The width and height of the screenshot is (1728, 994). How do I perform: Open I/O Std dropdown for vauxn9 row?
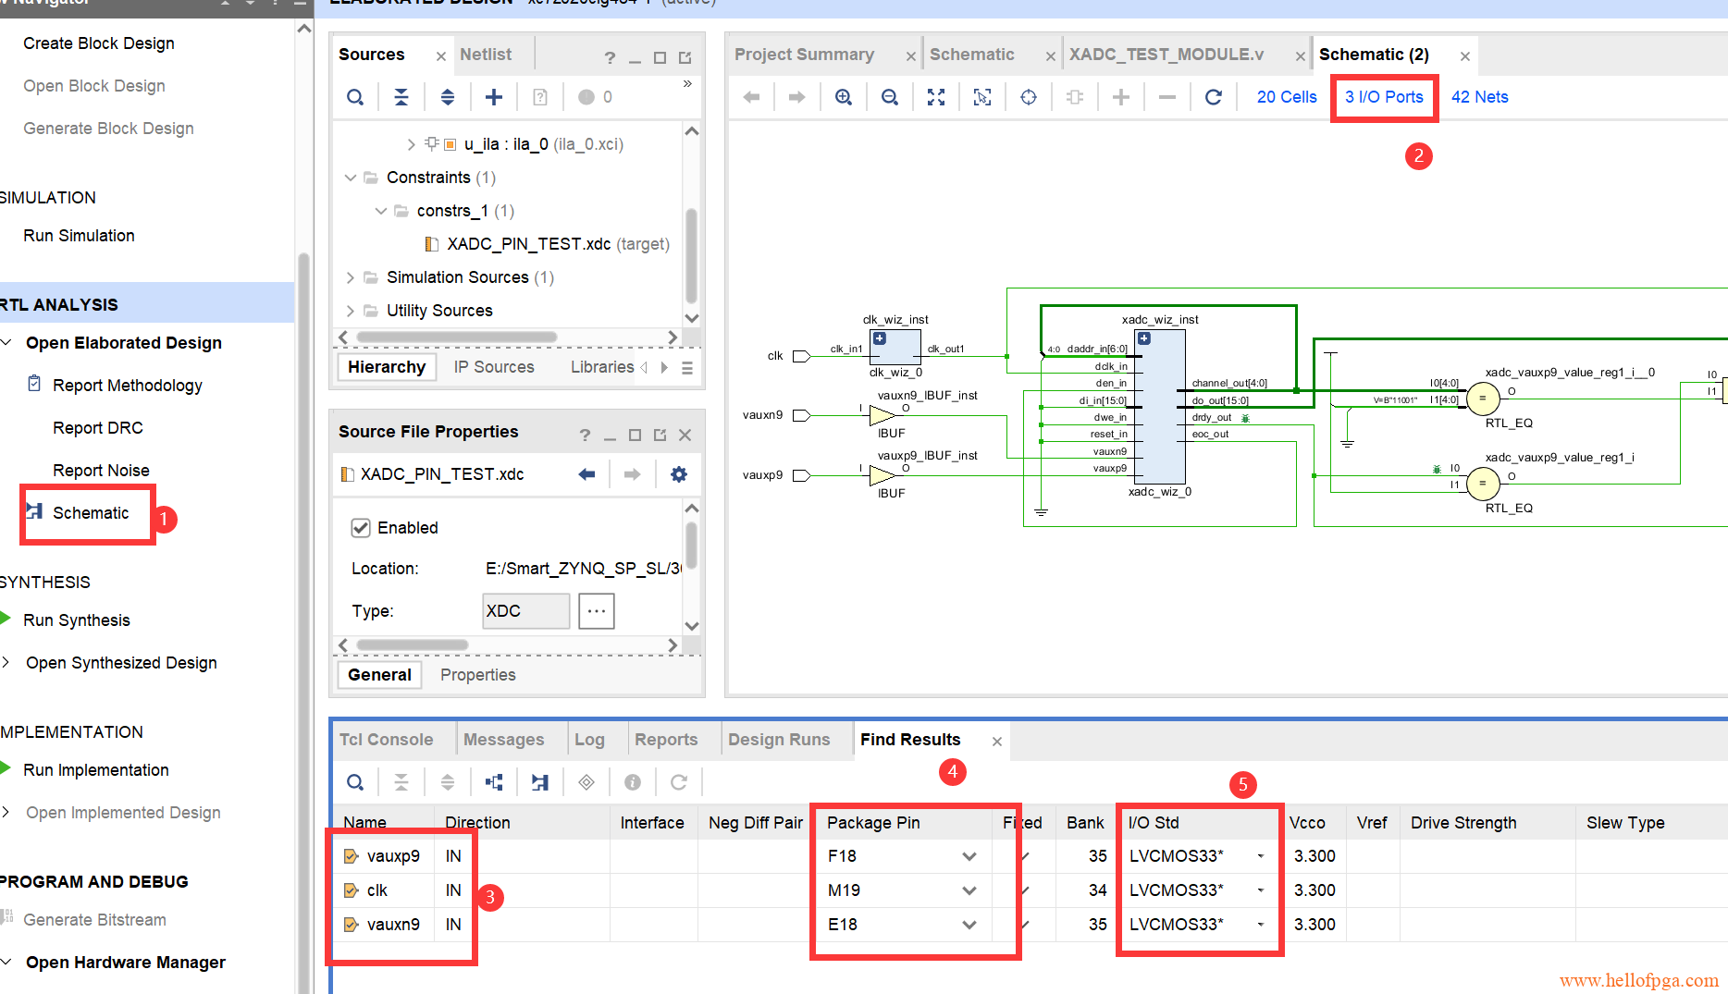tap(1260, 925)
